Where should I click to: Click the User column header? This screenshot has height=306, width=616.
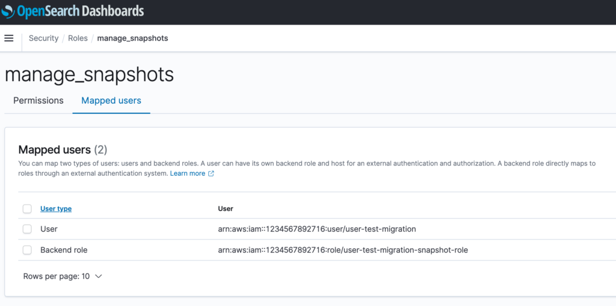pos(226,209)
